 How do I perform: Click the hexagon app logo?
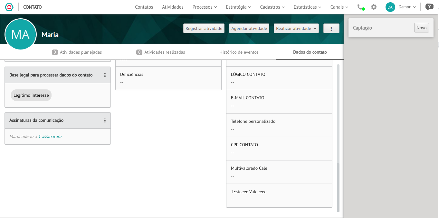9,7
